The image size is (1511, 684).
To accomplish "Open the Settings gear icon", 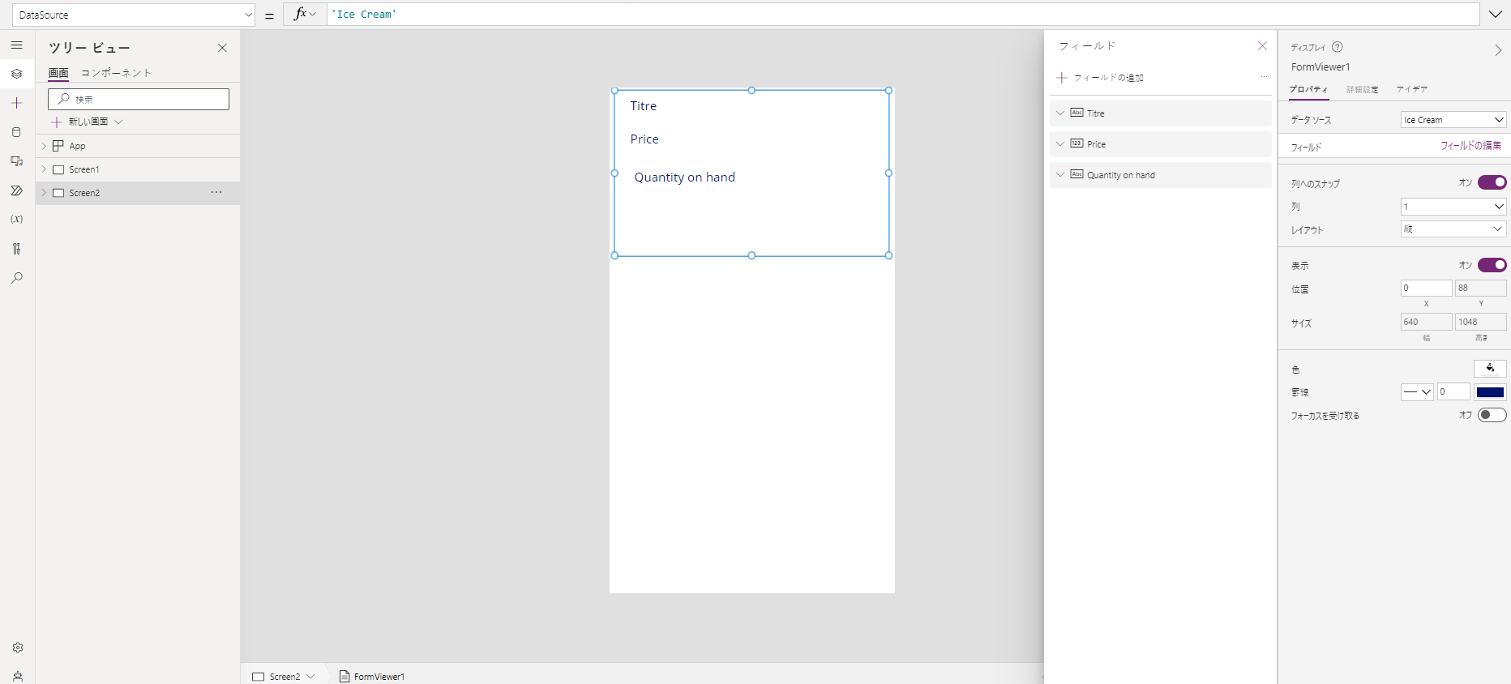I will [x=18, y=648].
